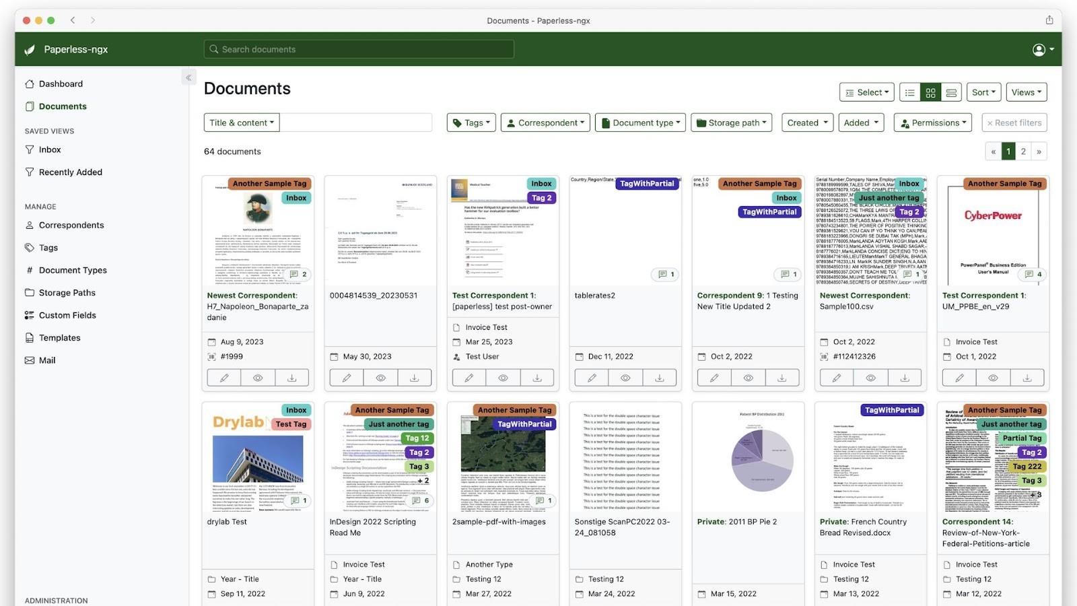Go to page 2 of documents
The height and width of the screenshot is (606, 1077).
[1023, 151]
